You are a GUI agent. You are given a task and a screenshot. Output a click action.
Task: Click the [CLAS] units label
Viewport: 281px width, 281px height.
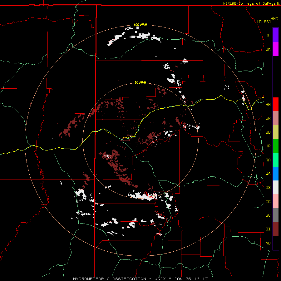coord(264,22)
